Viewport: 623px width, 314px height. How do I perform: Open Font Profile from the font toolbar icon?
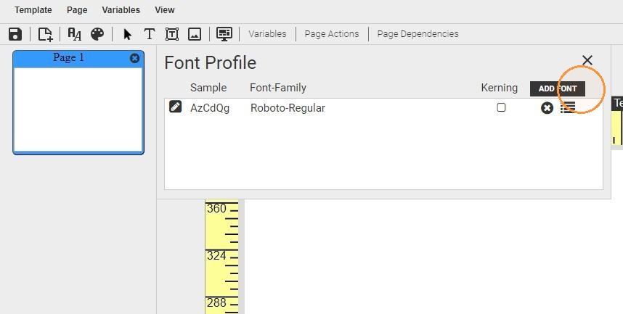tap(74, 34)
